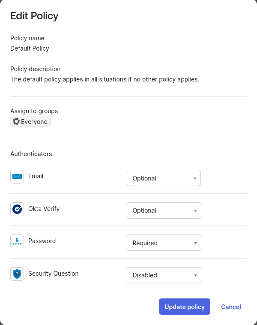Click the Update policy button
Image resolution: width=257 pixels, height=325 pixels.
click(x=185, y=307)
